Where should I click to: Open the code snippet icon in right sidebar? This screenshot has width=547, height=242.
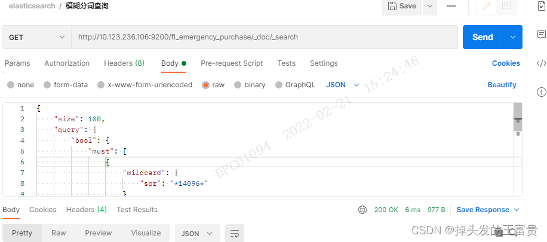tap(542, 63)
